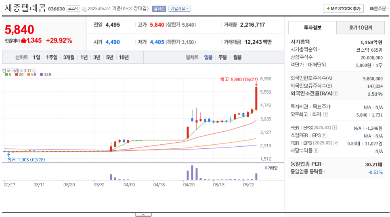Click the 05/27 limit-up red candle

256,98
